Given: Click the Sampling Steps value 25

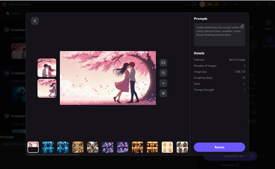Looking at the screenshot, I should 244,78.
